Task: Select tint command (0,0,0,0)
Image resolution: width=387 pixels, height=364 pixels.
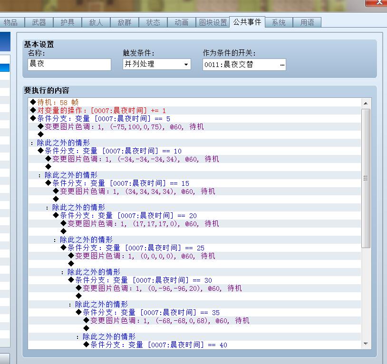Action: click(194, 256)
